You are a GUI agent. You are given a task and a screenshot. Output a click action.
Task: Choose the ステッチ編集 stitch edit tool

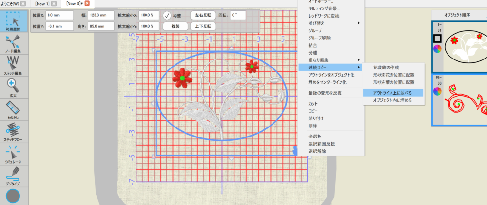tap(13, 64)
